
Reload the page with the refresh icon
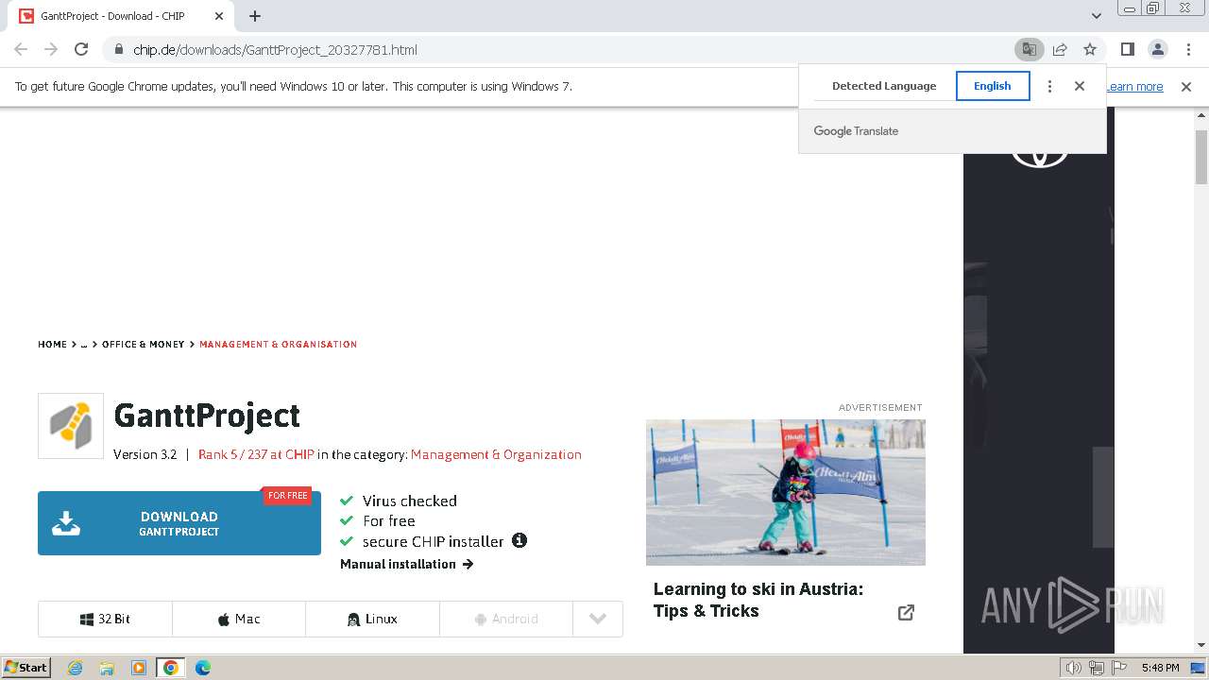coord(81,49)
